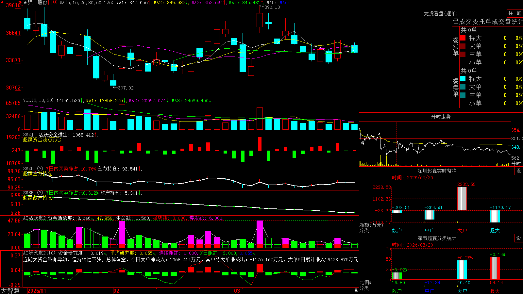The width and height of the screenshot is (523, 294).
Task: Open settings 设 for 深圳超赢实时监控 panel
Action: [x=519, y=171]
